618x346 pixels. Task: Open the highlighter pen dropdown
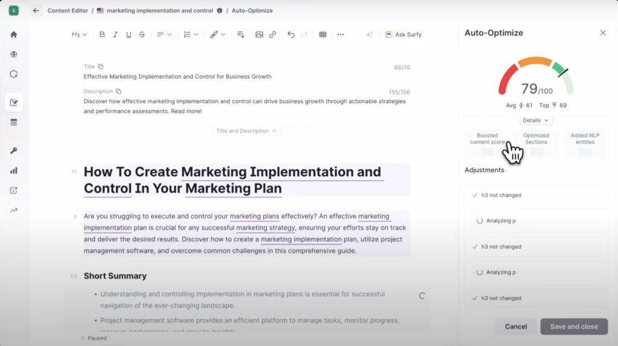217,34
